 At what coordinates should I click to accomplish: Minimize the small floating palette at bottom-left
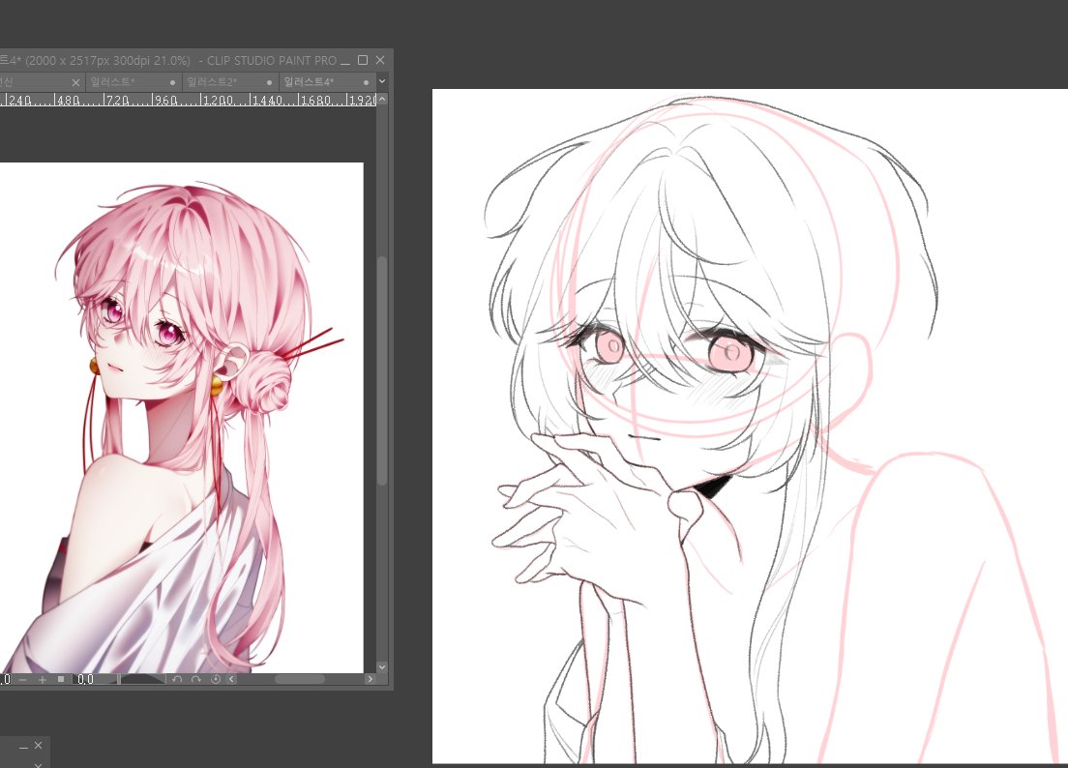click(x=23, y=747)
